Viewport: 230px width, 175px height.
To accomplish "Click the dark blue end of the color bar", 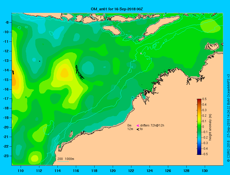I will pyautogui.click(x=199, y=154).
